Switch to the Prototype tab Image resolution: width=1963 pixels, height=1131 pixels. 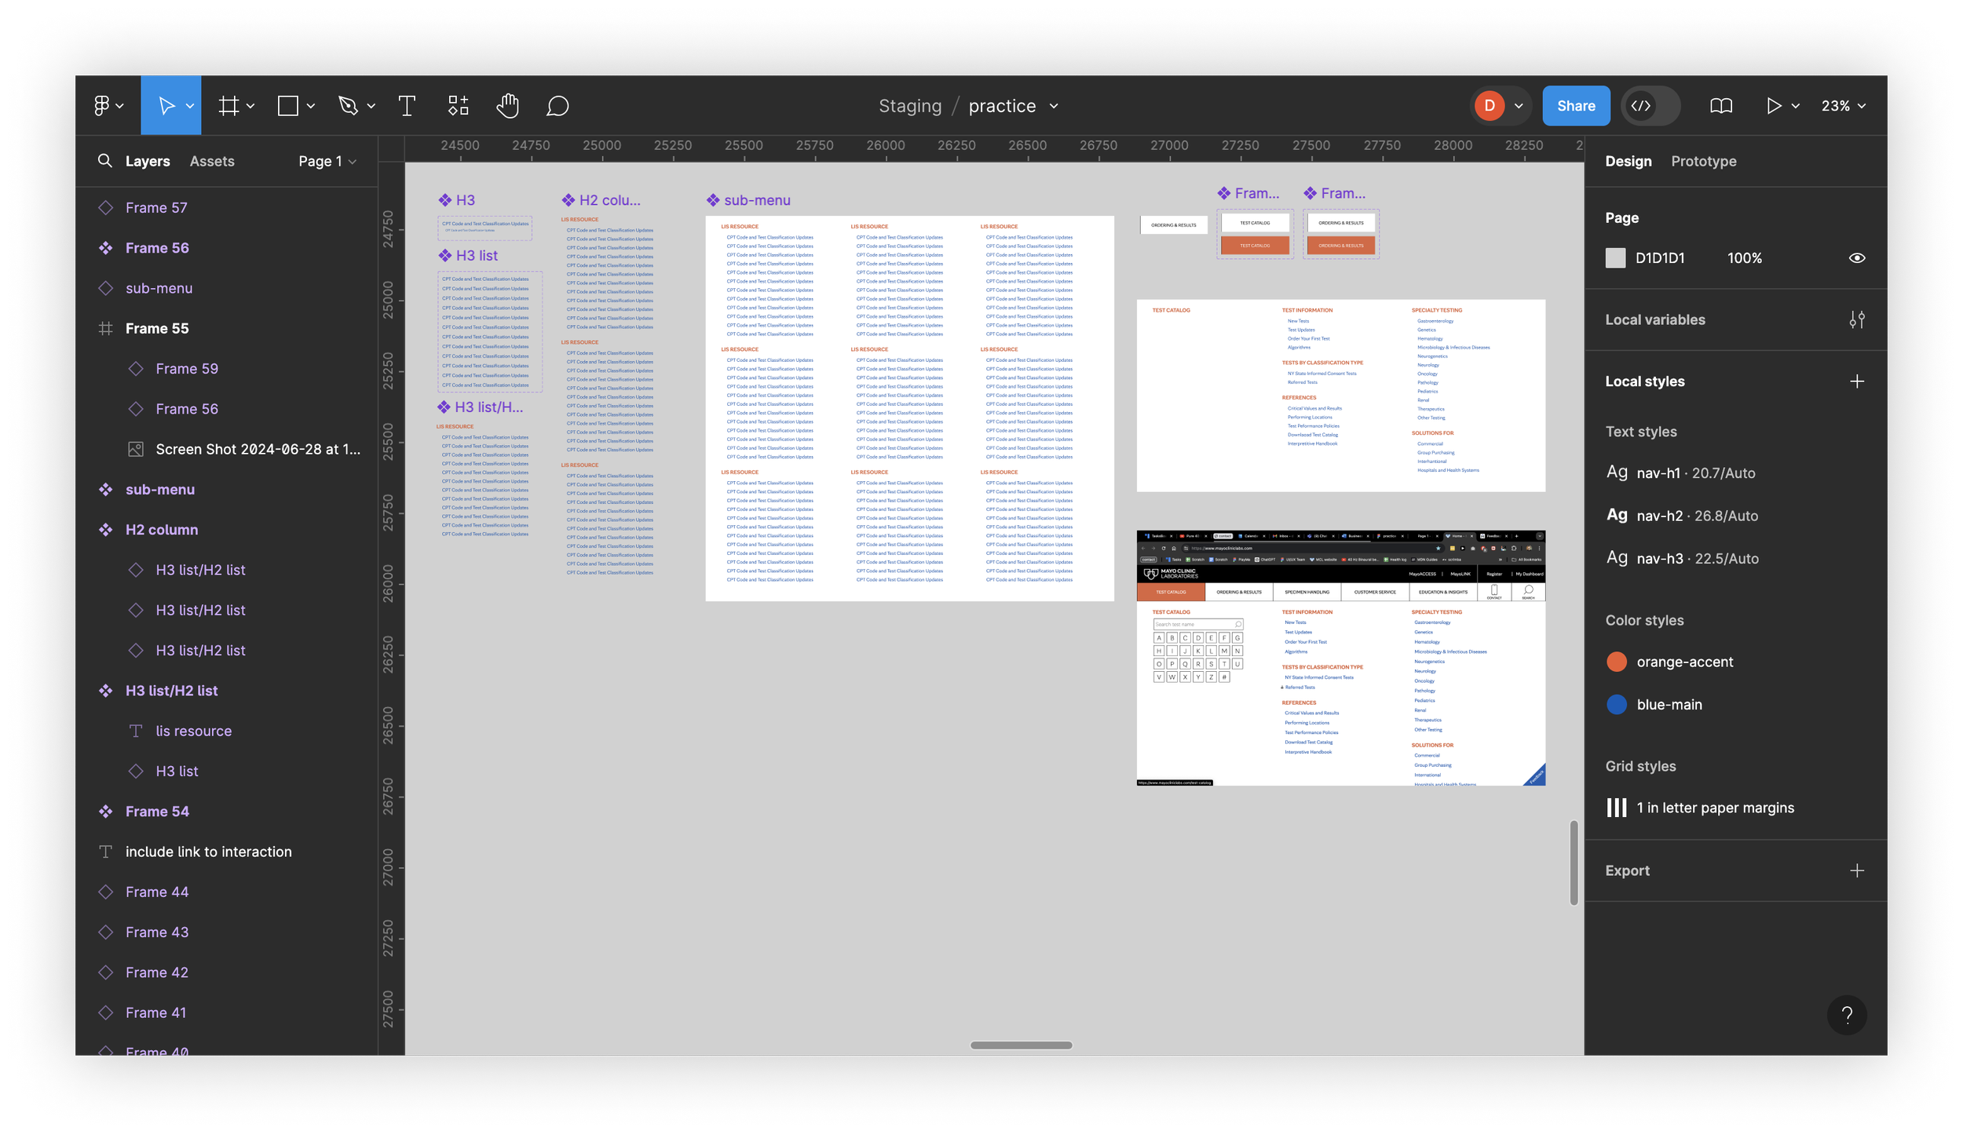click(1703, 161)
